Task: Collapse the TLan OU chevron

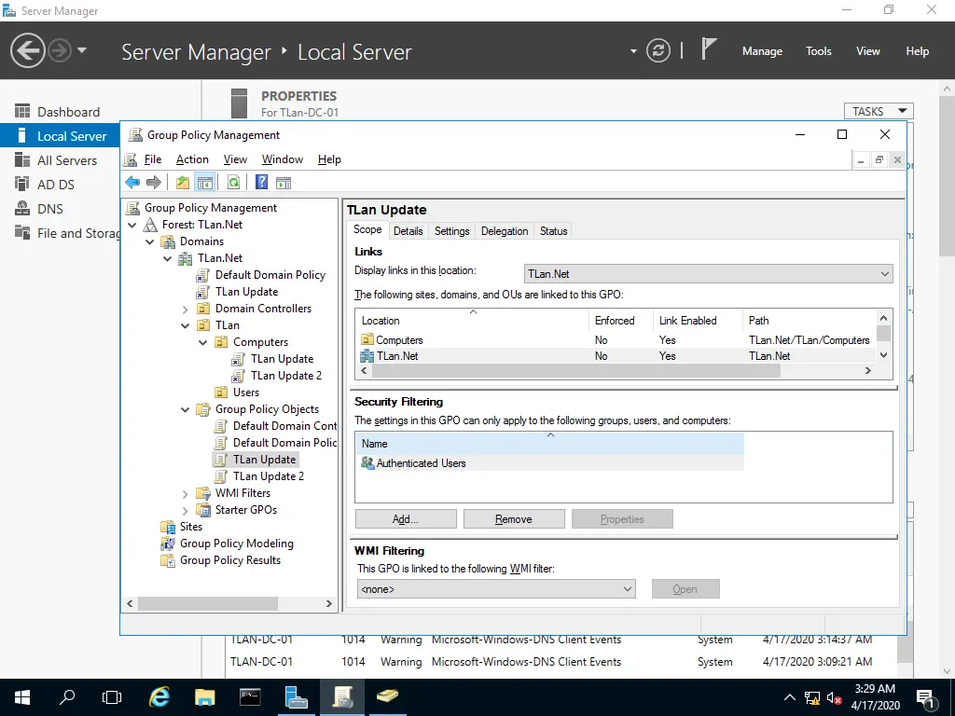Action: tap(186, 325)
